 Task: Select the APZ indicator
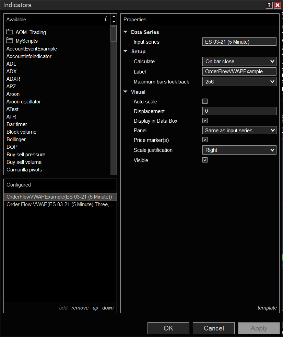point(11,87)
